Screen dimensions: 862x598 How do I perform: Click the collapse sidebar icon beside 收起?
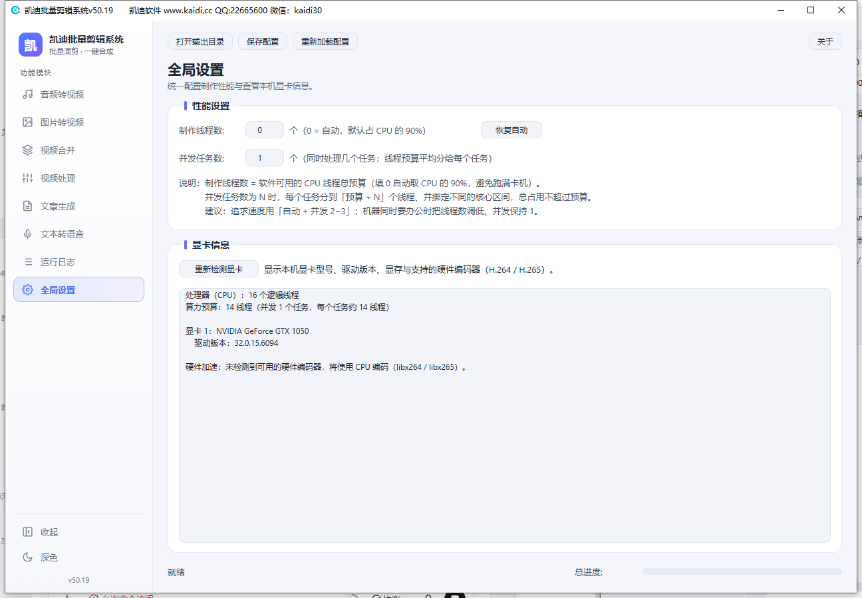coord(28,532)
